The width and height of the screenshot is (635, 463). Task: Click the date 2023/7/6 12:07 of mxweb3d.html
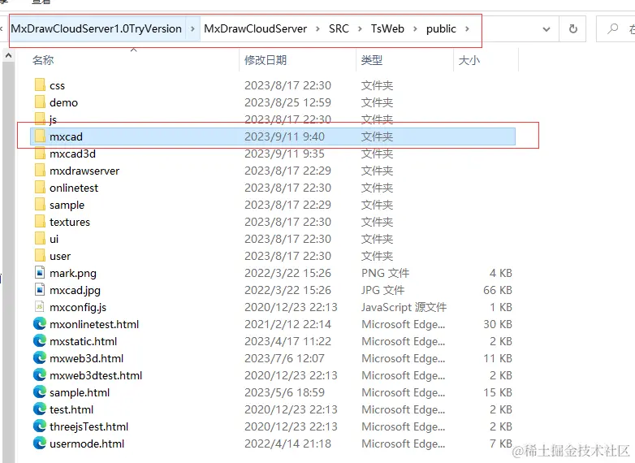(285, 358)
